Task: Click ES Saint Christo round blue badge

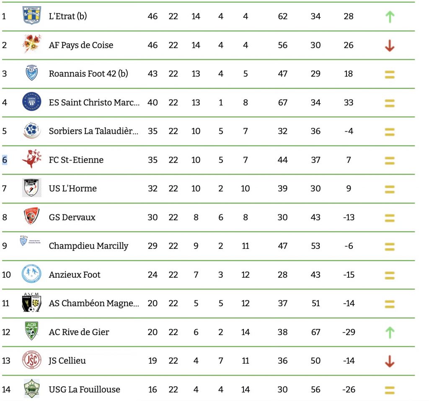Action: click(31, 102)
